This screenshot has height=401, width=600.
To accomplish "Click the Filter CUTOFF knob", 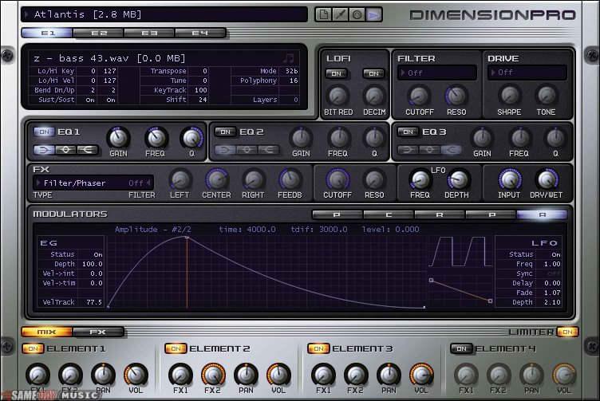I will pyautogui.click(x=419, y=96).
